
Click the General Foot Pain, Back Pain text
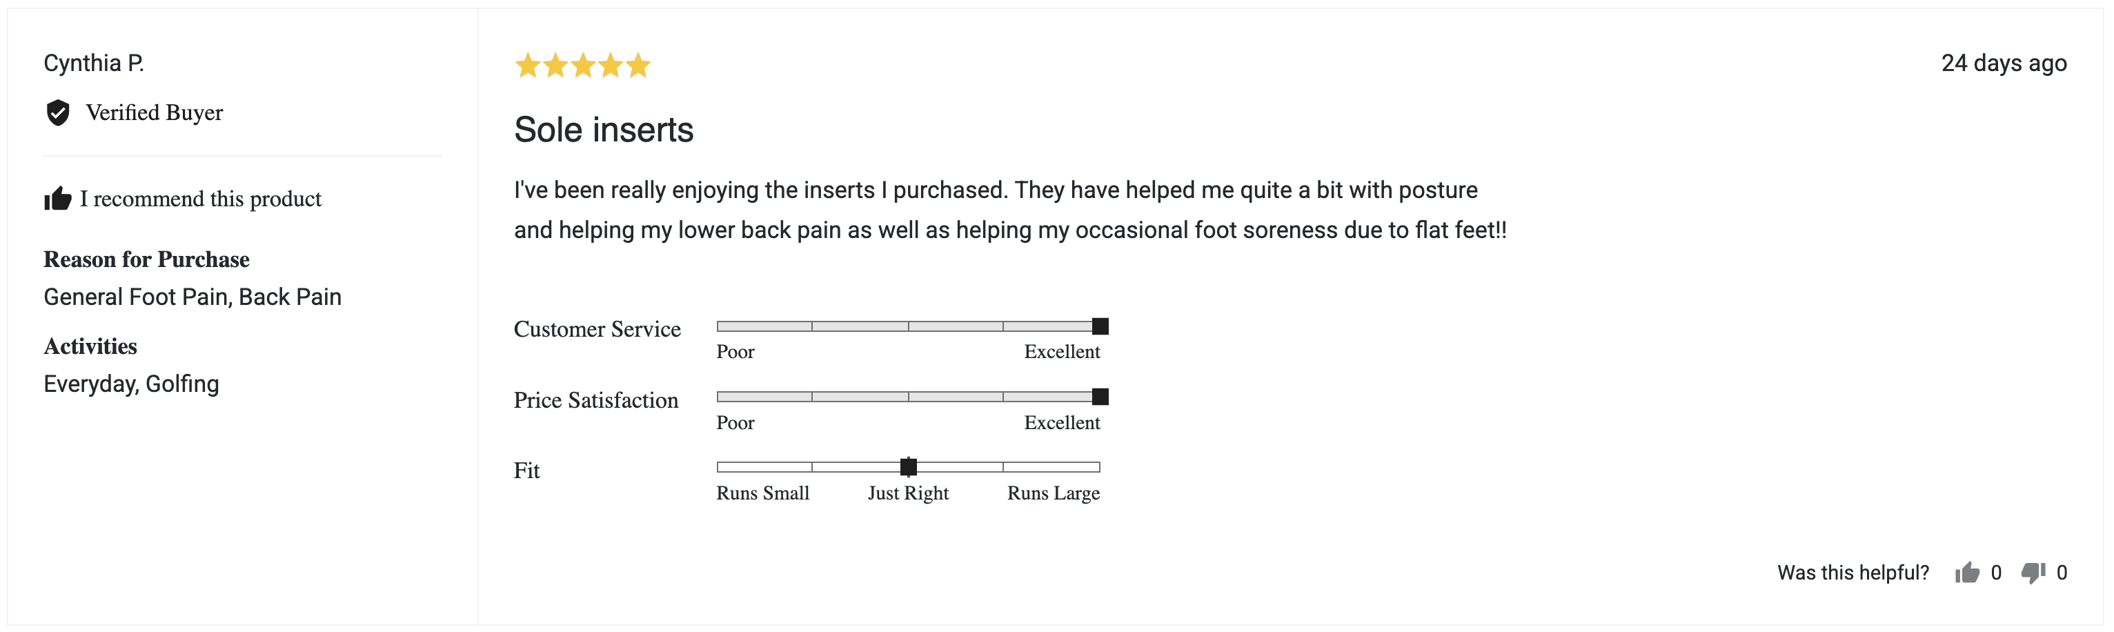click(x=192, y=297)
